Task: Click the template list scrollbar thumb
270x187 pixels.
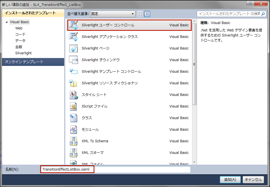Action: coord(194,64)
